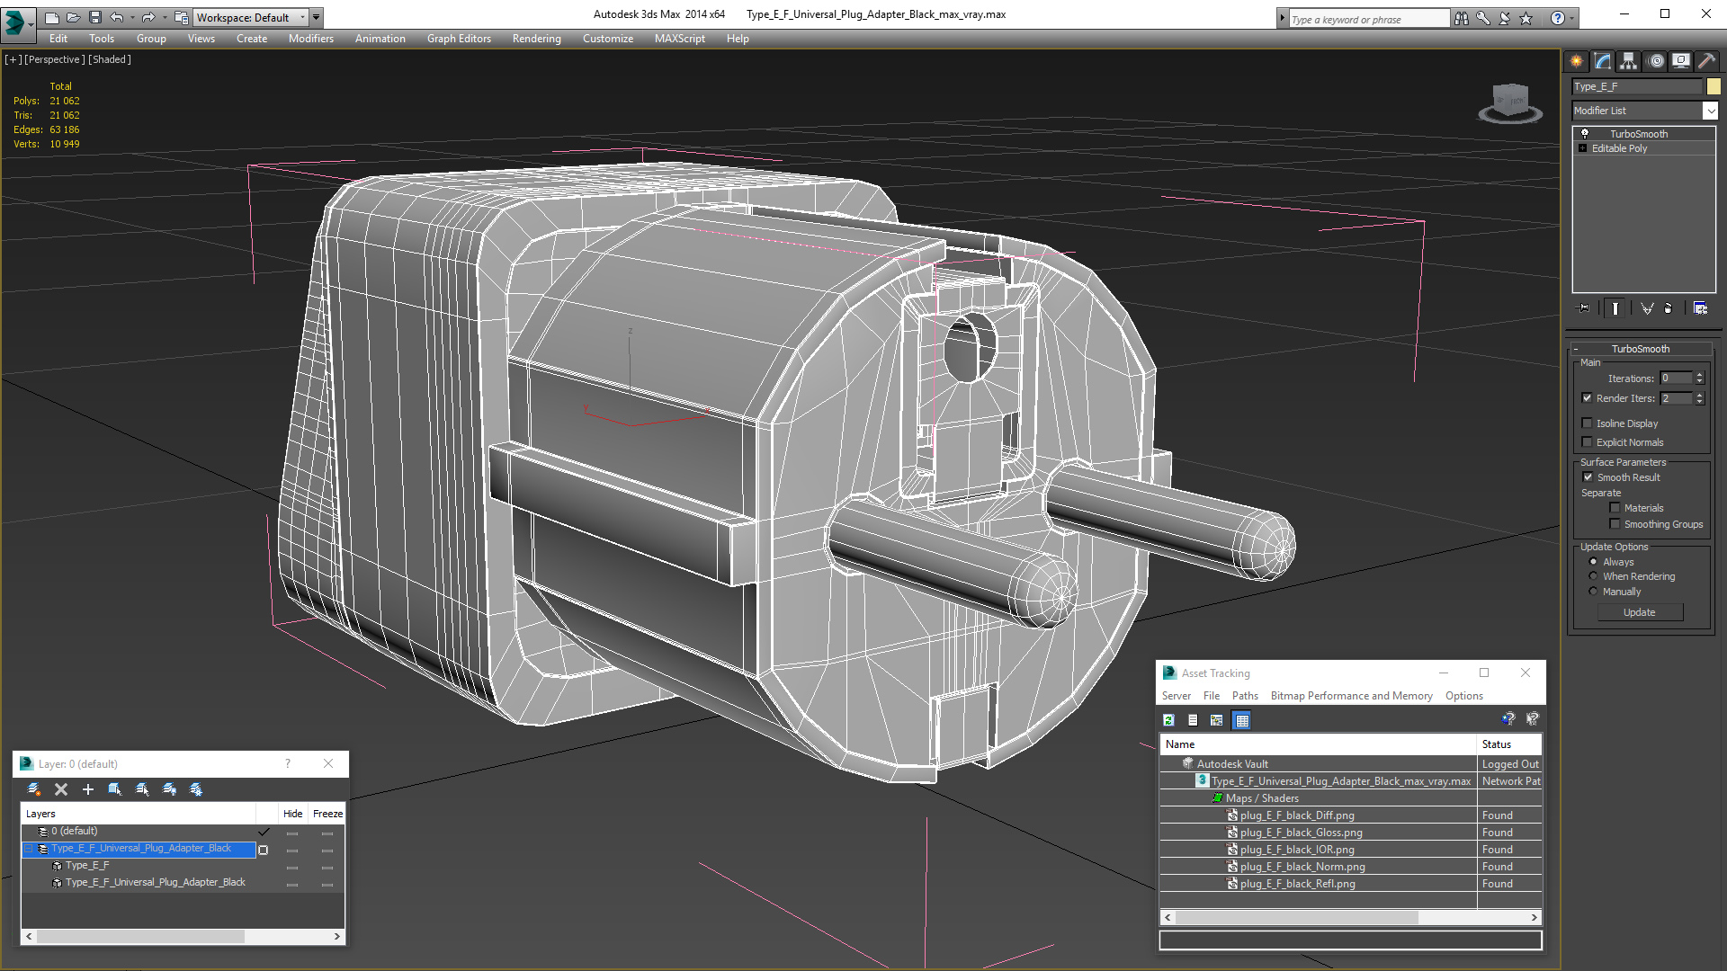
Task: Open the Help icon dropdown arrow
Action: click(1572, 18)
